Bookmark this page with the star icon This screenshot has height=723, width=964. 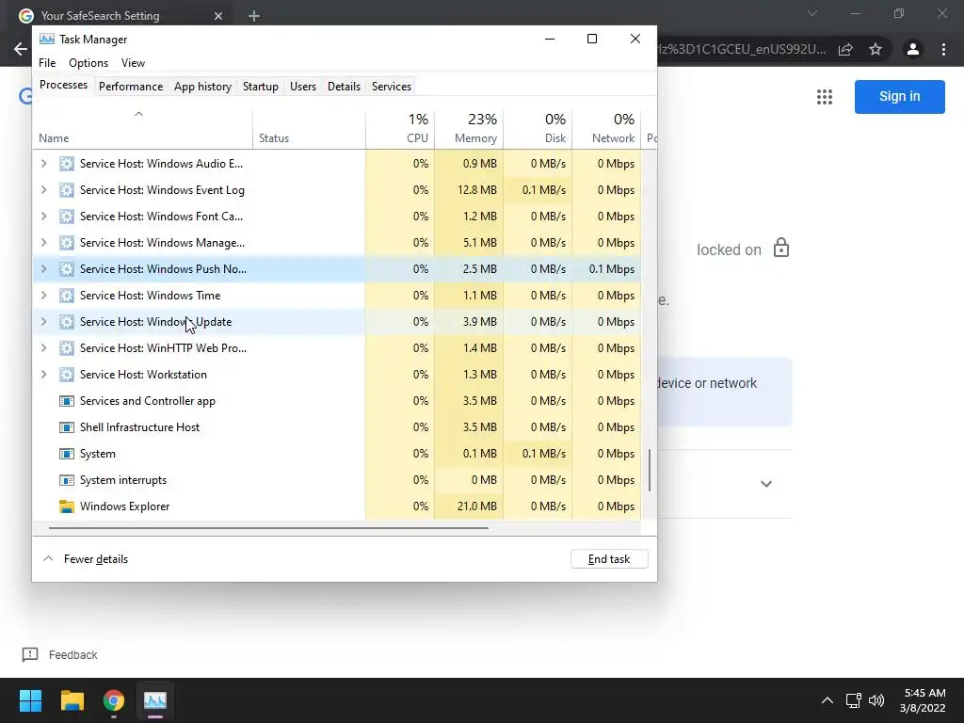(x=876, y=49)
